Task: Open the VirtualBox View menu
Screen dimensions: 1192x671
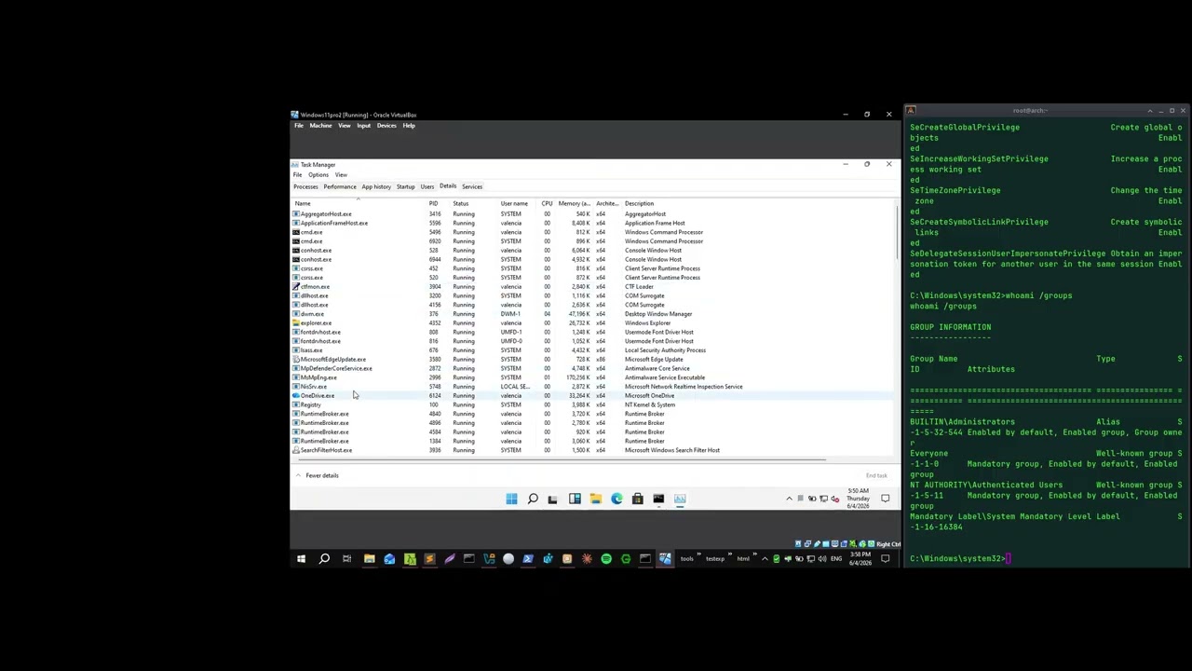Action: (x=345, y=126)
